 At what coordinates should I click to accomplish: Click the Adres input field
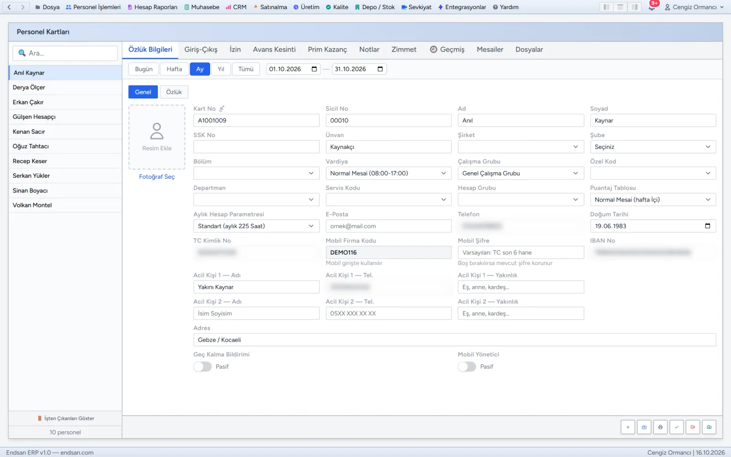point(455,340)
